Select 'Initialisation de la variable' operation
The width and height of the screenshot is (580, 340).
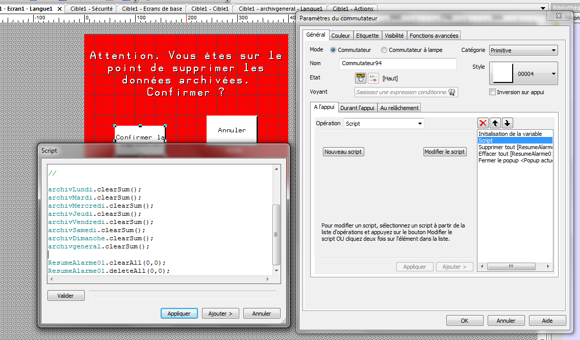pyautogui.click(x=515, y=134)
